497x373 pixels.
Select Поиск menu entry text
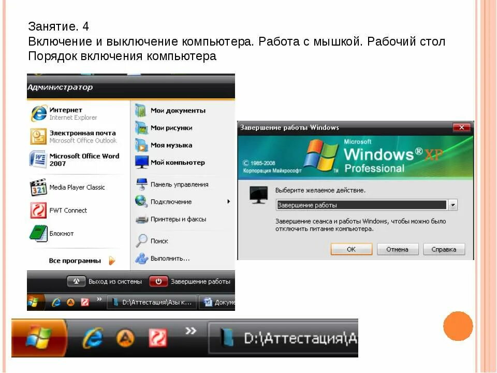(159, 241)
